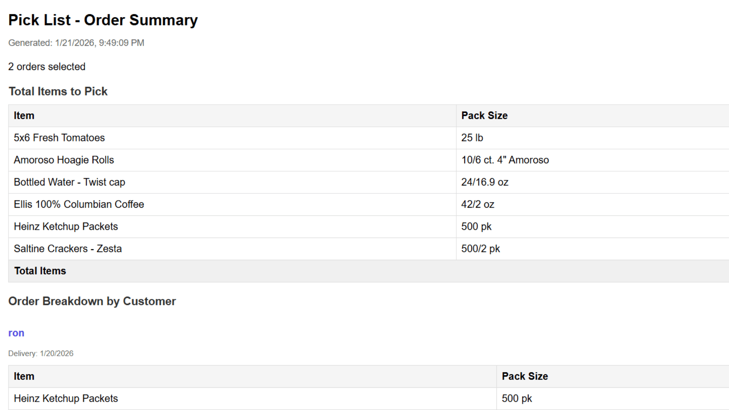Click the Total Items summary row
Viewport: 729px width, 410px height.
point(40,271)
